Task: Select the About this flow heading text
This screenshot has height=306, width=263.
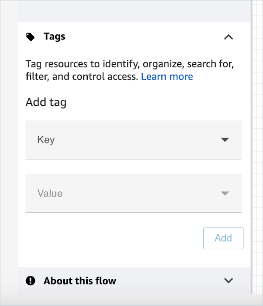Action: click(x=79, y=281)
